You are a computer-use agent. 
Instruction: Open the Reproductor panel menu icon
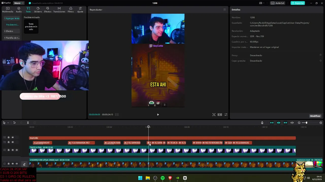(x=224, y=10)
